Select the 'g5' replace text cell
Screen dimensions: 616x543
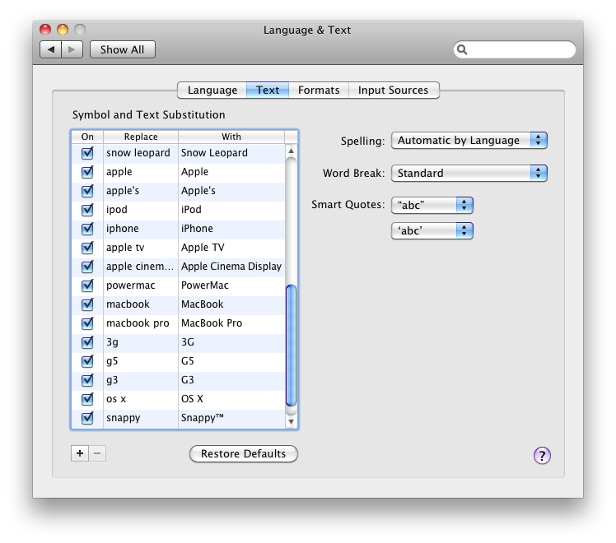[141, 361]
